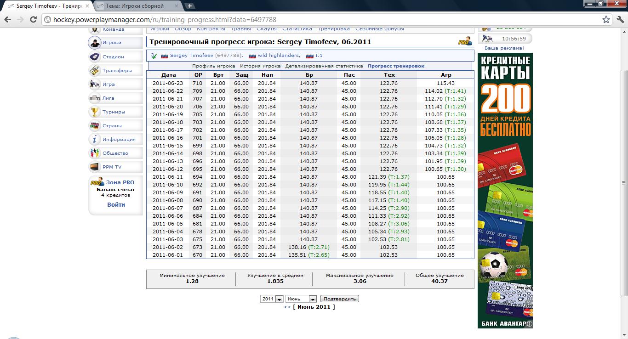Click the Нап column header
628x339 pixels.
pos(267,75)
